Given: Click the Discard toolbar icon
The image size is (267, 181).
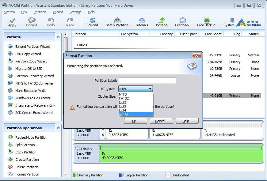Looking at the screenshot, I should tap(31, 21).
